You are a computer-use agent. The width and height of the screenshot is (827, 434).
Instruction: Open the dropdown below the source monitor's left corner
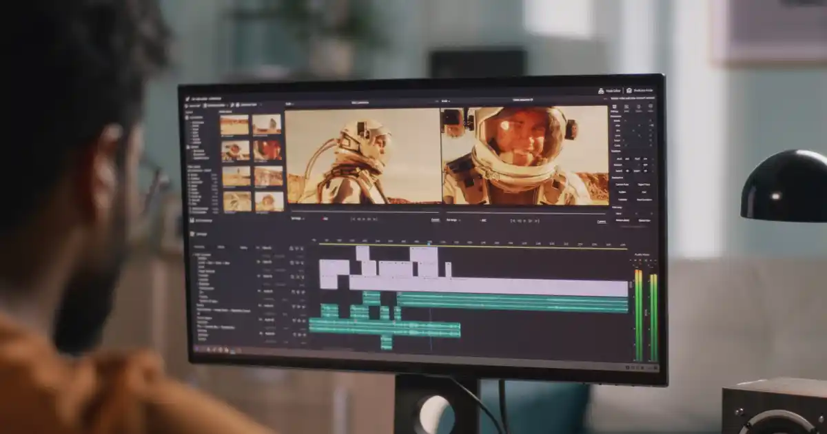click(298, 218)
